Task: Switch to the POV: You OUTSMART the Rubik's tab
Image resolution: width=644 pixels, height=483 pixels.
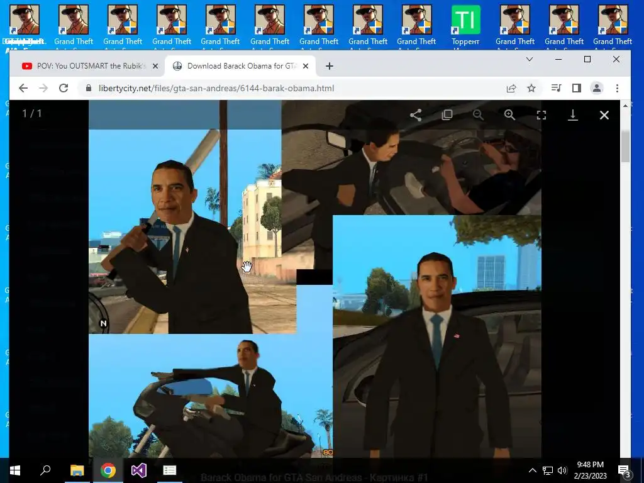Action: coord(89,66)
